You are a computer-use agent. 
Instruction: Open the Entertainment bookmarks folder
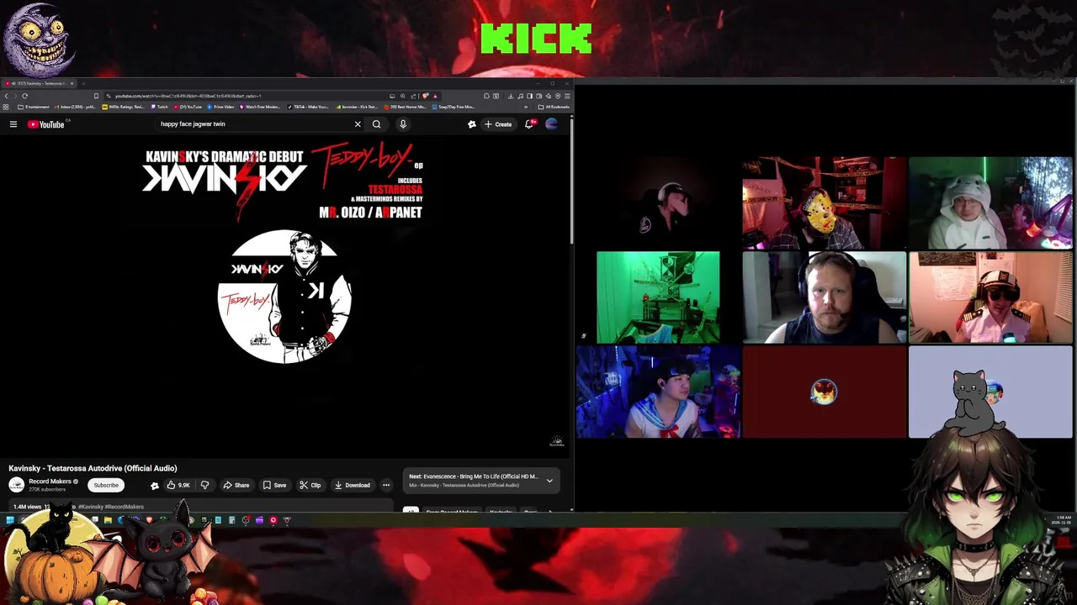(34, 107)
